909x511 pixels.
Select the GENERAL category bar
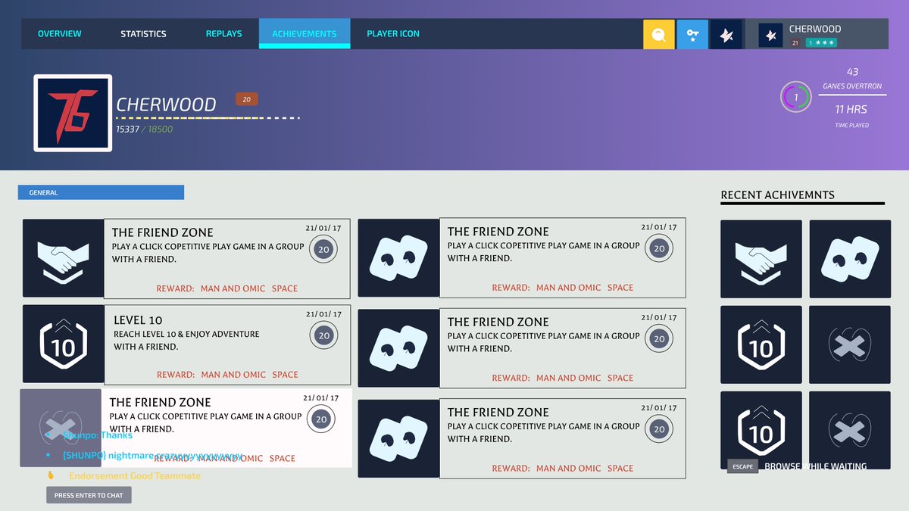[101, 192]
